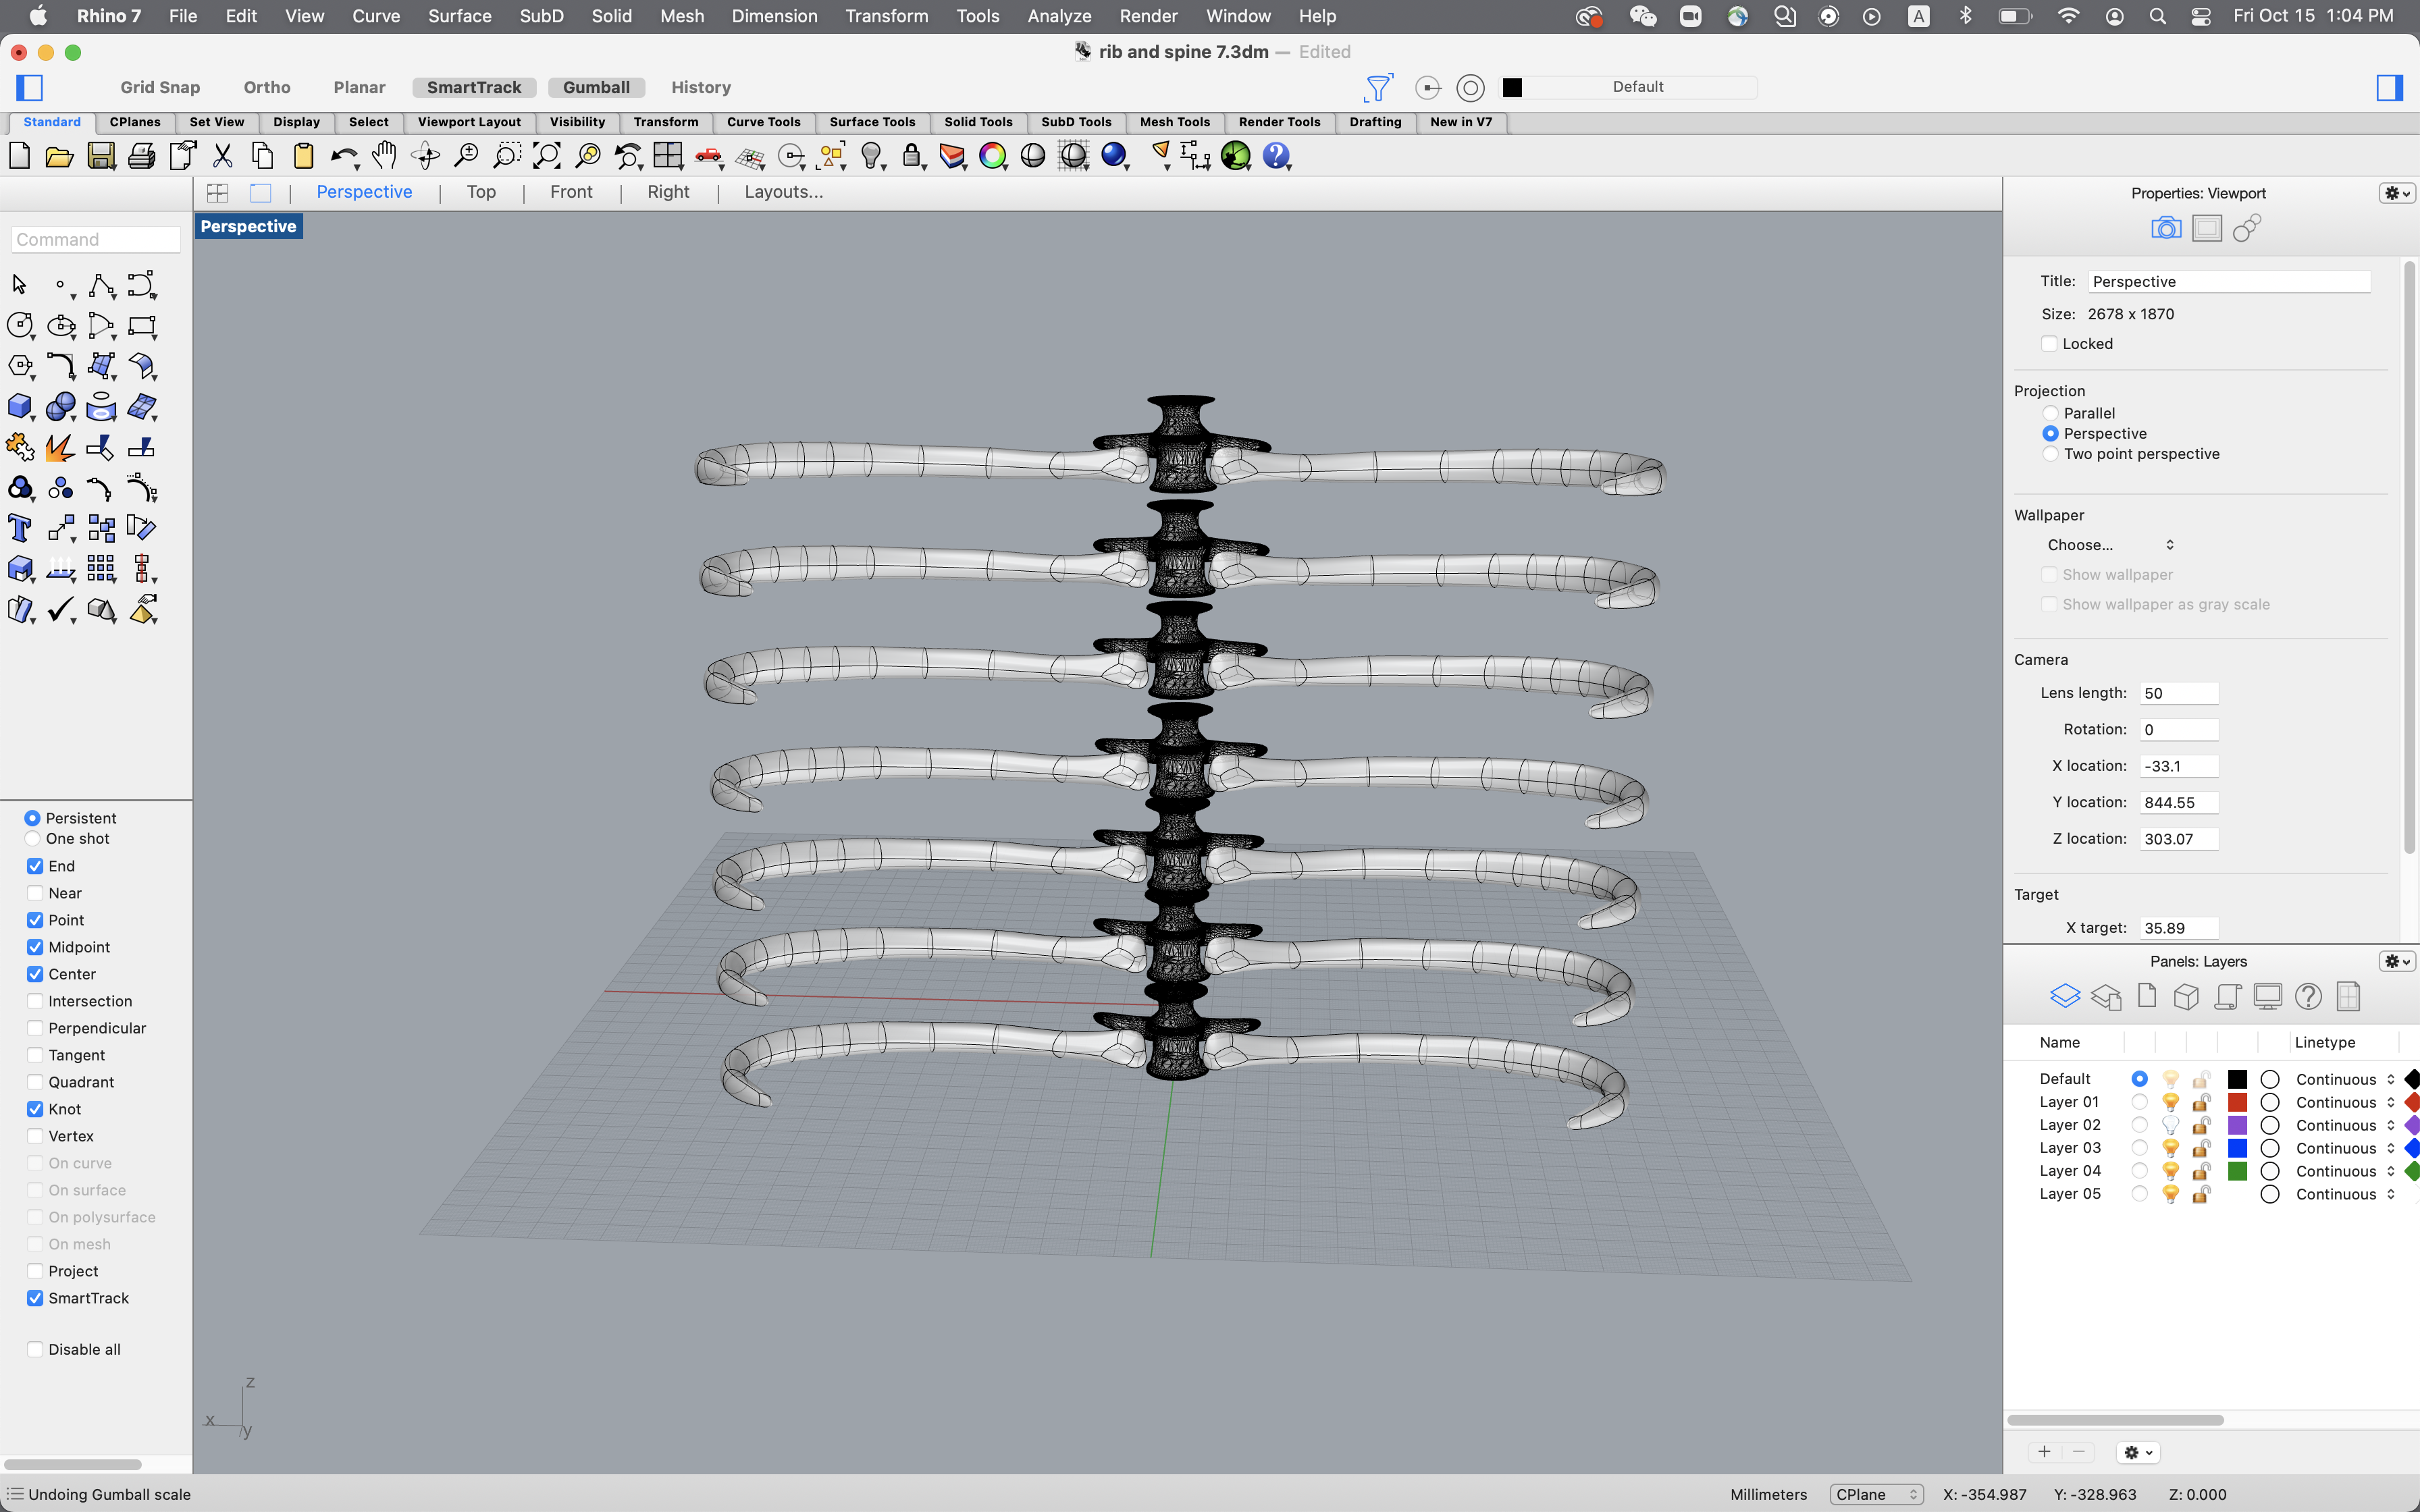This screenshot has height=1512, width=2420.
Task: Click the blue render sphere icon
Action: 1114,156
